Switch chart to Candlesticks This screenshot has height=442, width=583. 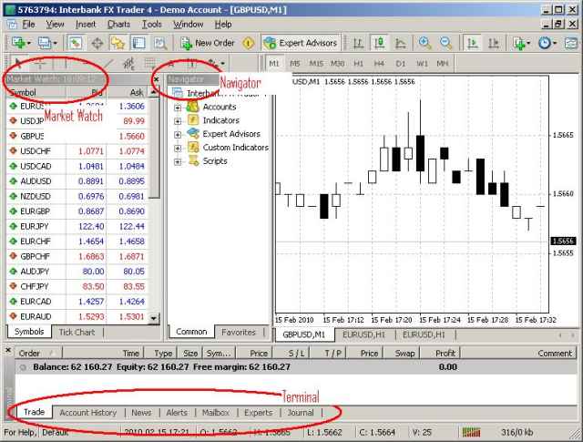pos(379,43)
